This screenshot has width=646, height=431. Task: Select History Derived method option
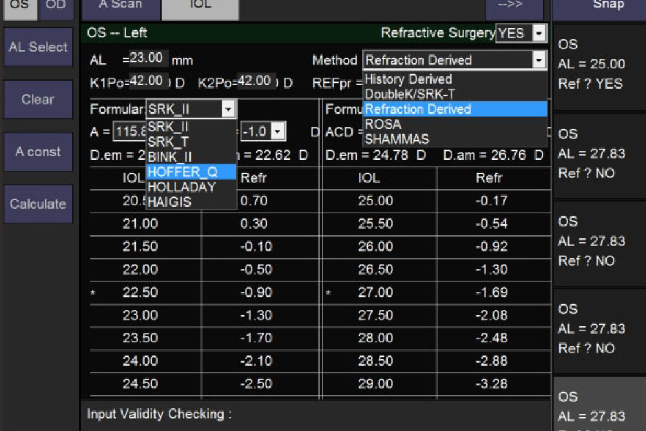point(408,79)
